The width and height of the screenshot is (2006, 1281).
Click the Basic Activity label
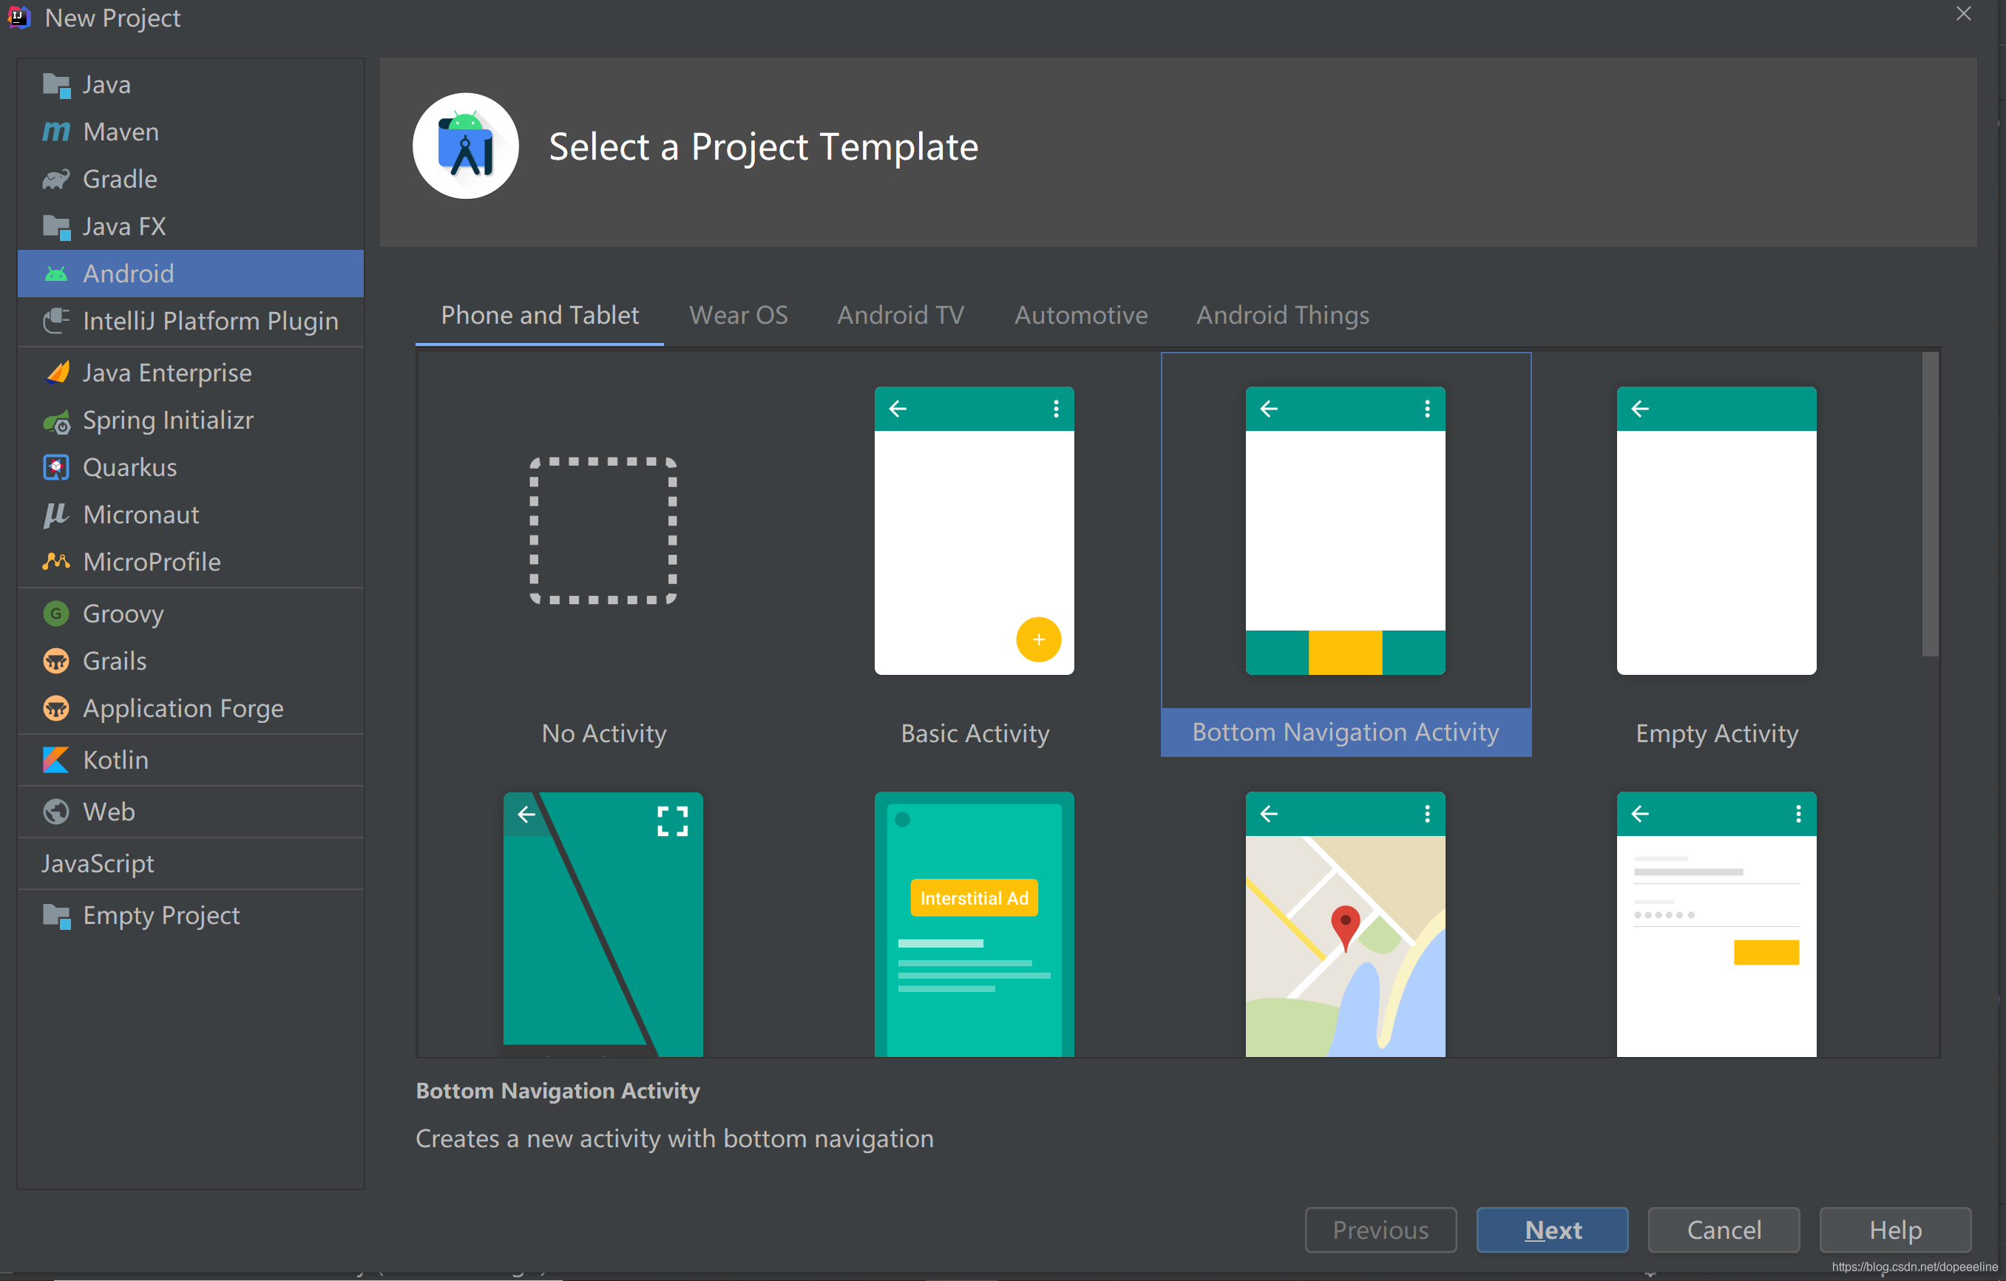(975, 734)
